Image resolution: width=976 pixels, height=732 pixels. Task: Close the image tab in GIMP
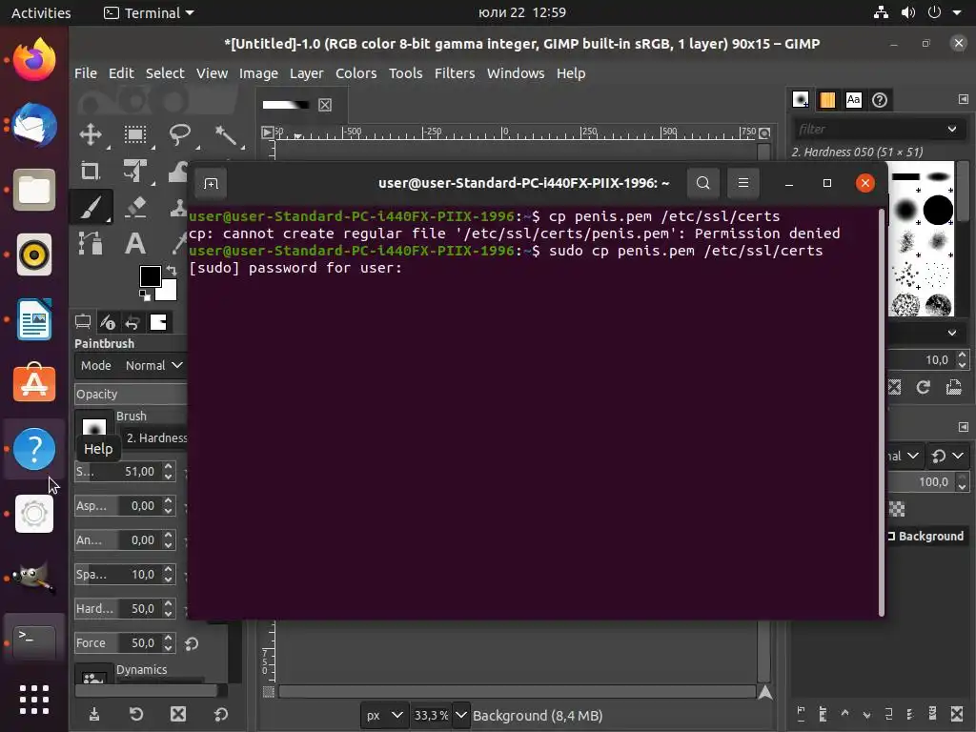click(x=325, y=105)
